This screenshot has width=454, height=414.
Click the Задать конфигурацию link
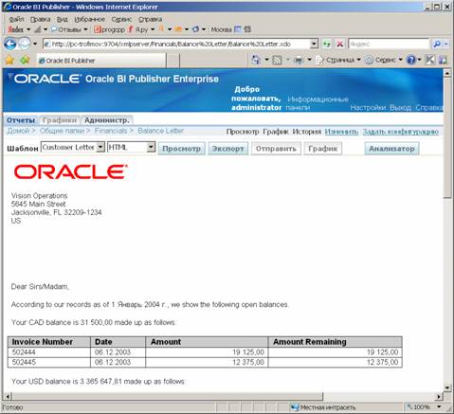[401, 132]
